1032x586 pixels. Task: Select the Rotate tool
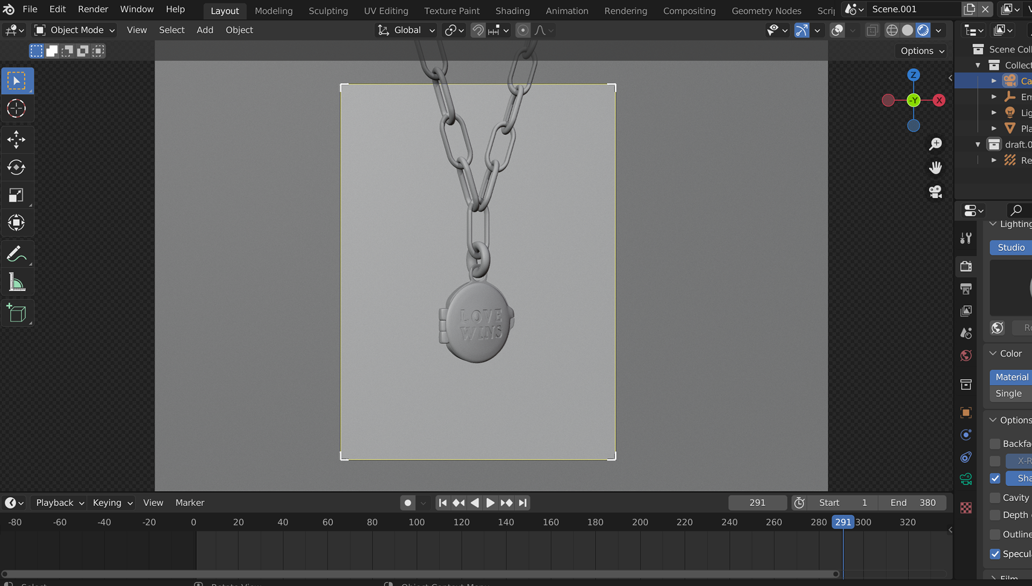[16, 168]
